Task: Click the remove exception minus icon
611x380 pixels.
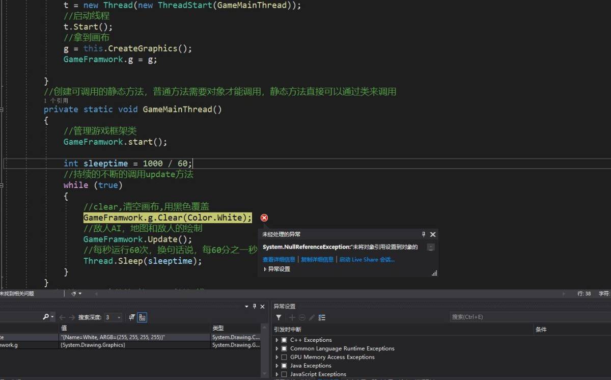Action: pos(302,317)
